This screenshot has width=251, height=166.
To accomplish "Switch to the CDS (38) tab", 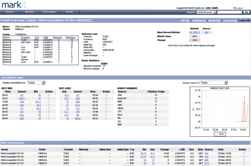I will pos(185,20).
